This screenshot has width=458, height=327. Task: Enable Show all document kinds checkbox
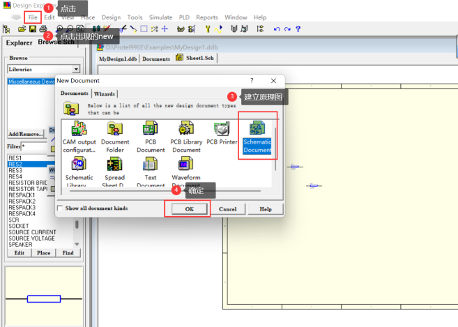coord(60,208)
